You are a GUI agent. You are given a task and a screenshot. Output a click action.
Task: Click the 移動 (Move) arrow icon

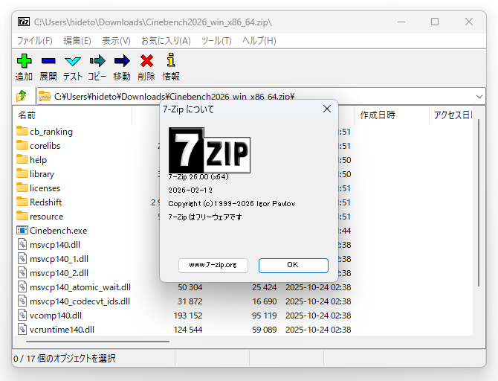tap(122, 61)
